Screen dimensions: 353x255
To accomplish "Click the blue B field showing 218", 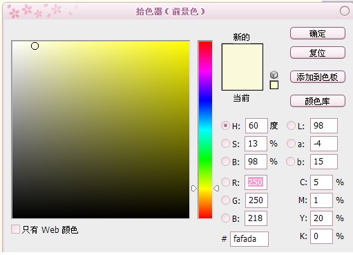I will (256, 218).
